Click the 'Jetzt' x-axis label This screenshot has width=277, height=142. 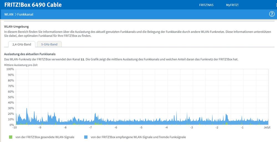point(267,127)
